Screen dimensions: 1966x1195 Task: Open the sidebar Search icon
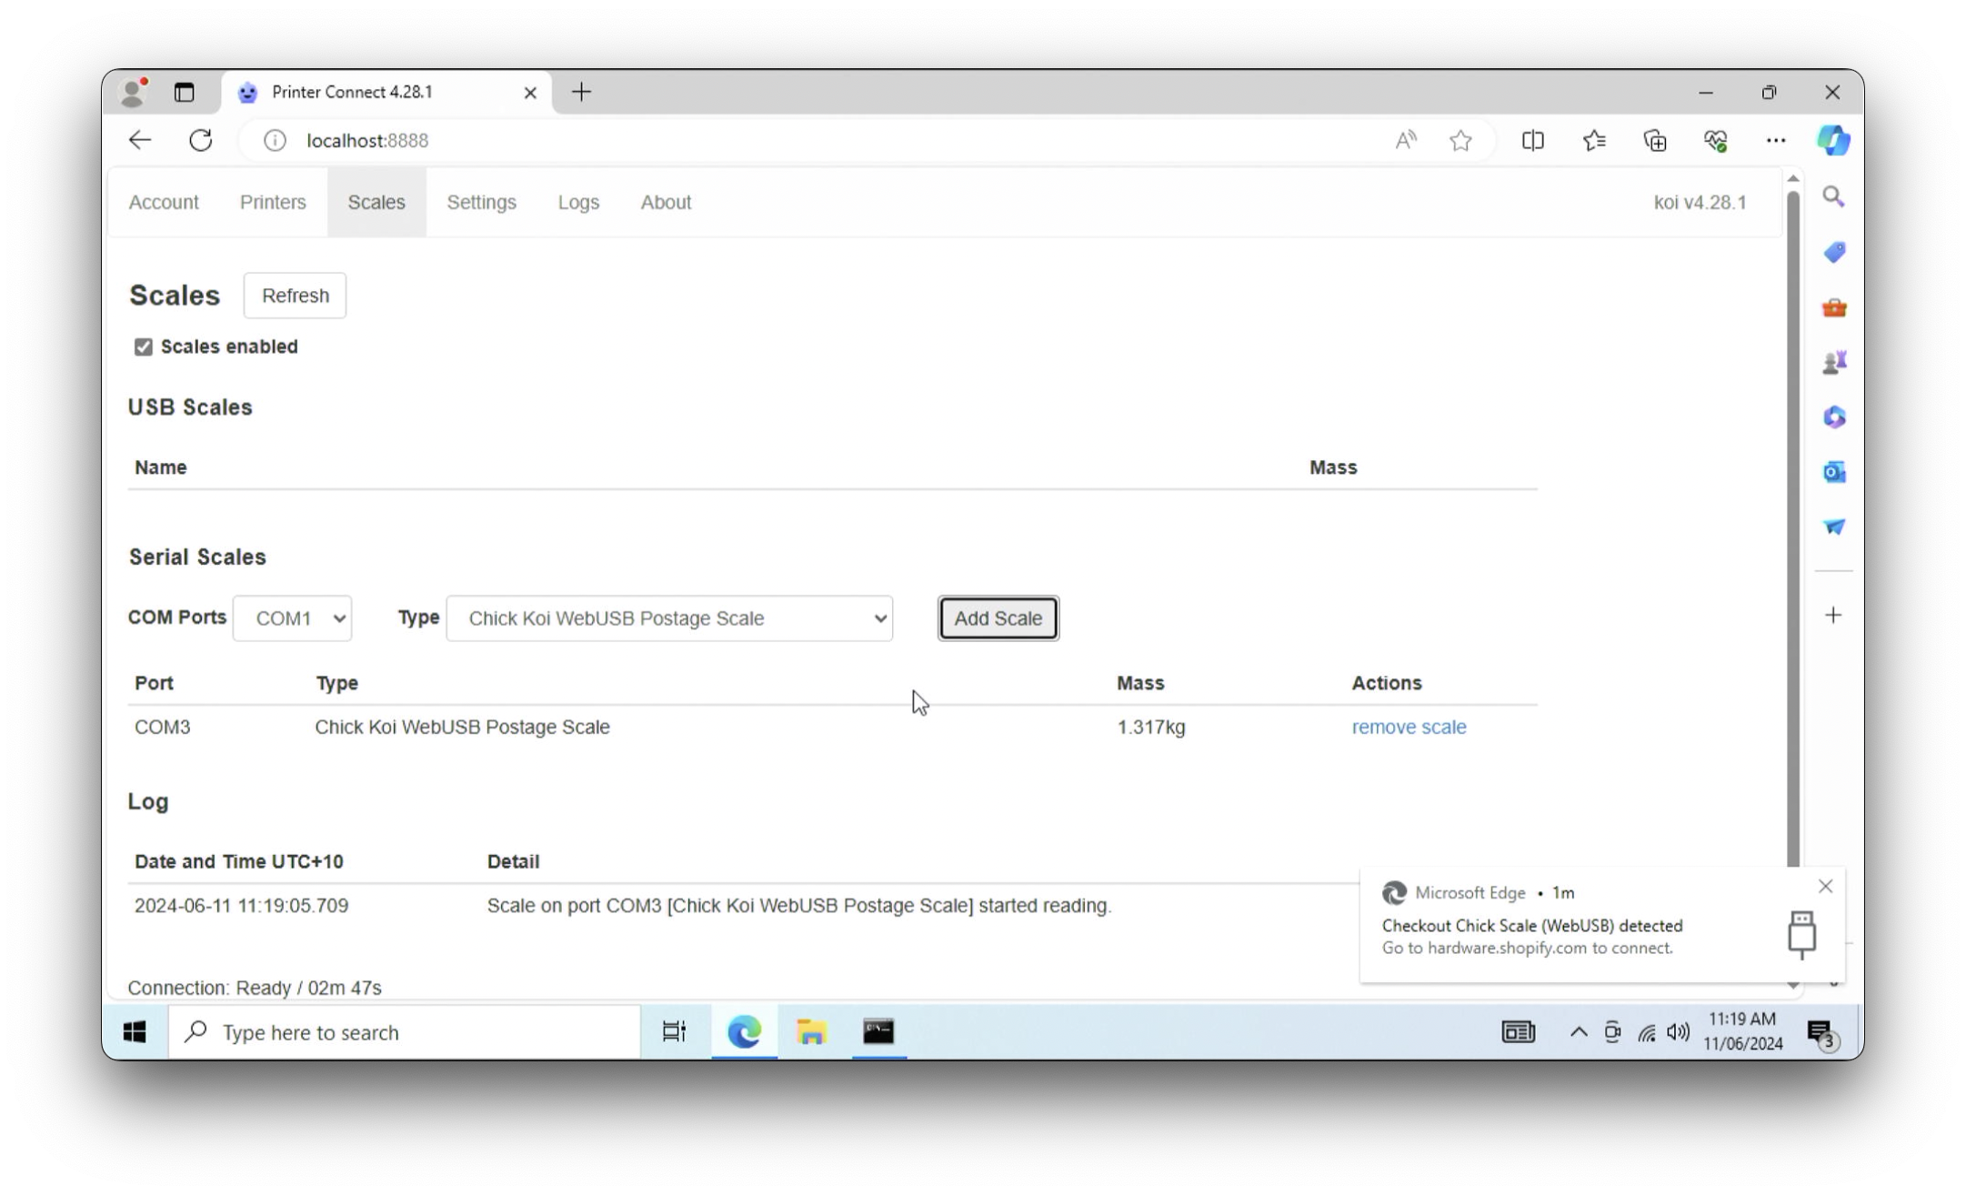pos(1833,196)
